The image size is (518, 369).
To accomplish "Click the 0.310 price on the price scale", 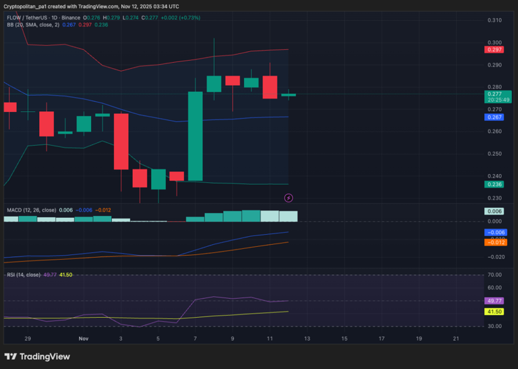I will pos(494,20).
